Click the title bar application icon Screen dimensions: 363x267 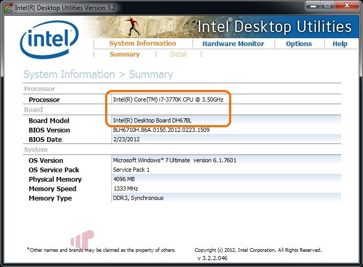point(8,8)
